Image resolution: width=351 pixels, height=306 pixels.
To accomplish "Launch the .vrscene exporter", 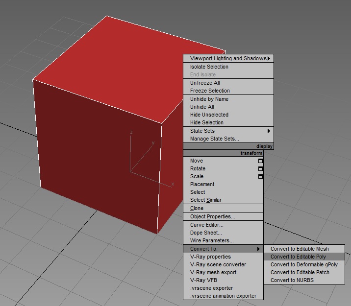I will tap(223, 288).
